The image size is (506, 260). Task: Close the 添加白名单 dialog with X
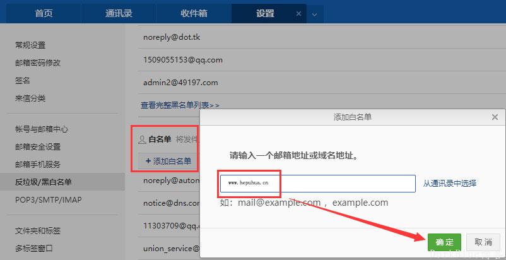495,117
